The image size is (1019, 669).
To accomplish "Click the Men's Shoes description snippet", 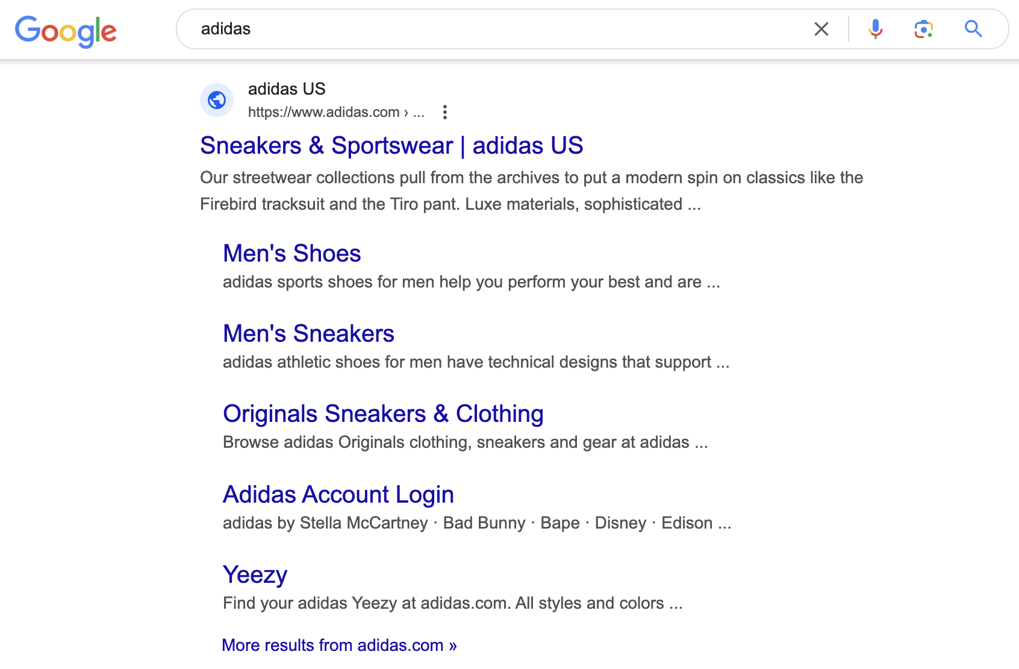I will click(471, 282).
